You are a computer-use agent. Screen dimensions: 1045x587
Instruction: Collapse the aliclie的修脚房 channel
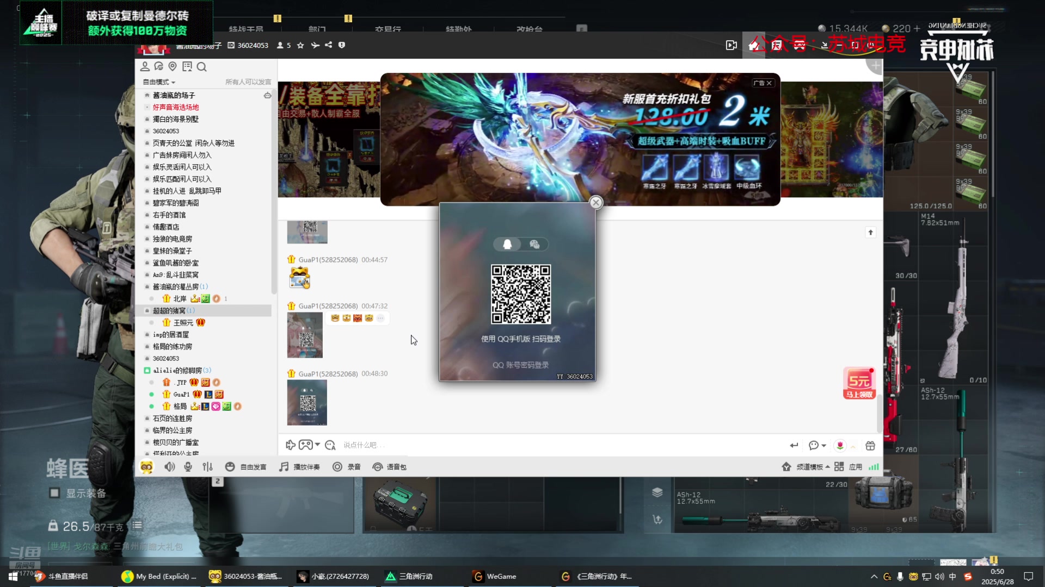[147, 371]
